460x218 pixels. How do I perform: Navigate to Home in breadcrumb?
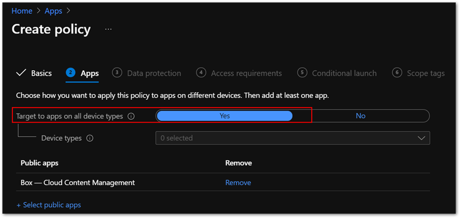point(22,11)
